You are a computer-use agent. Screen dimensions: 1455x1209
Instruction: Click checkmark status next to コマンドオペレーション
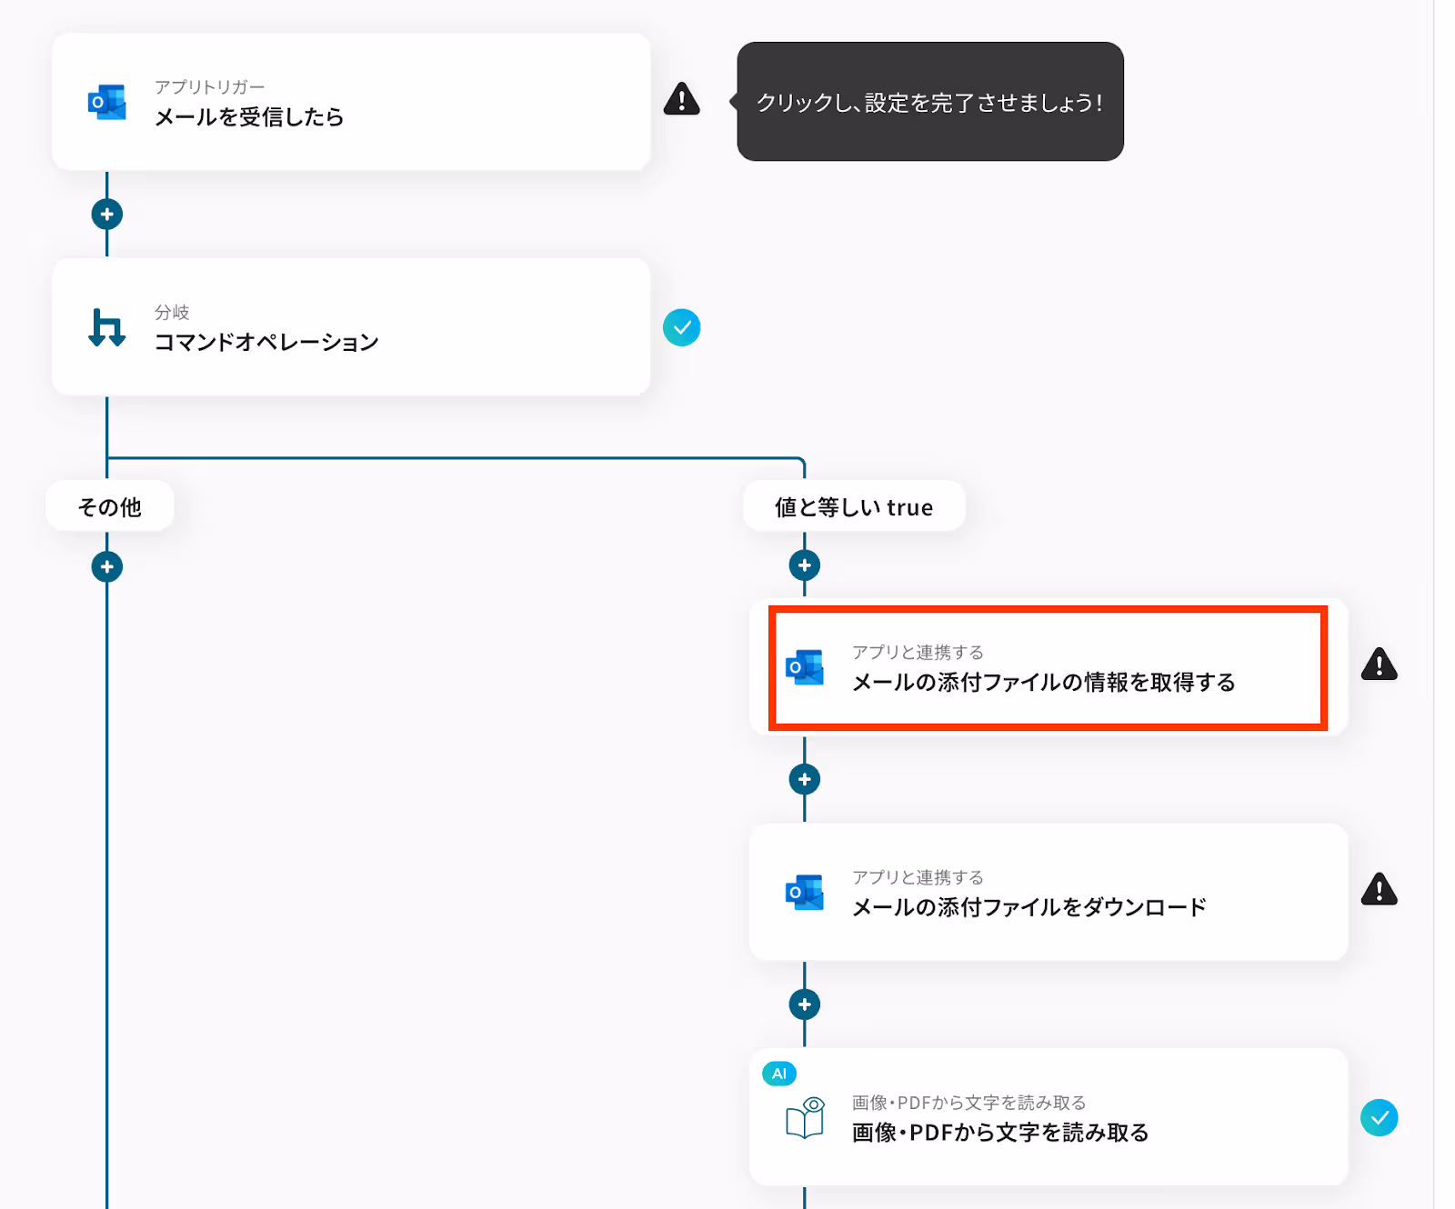tap(681, 327)
